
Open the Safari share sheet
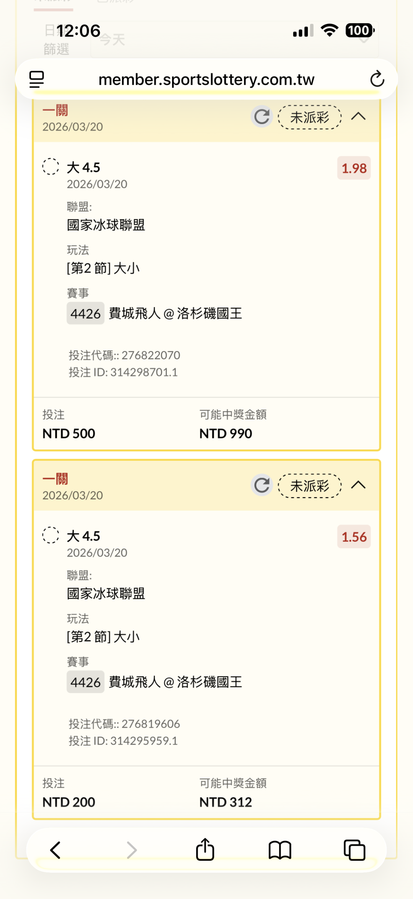click(205, 850)
